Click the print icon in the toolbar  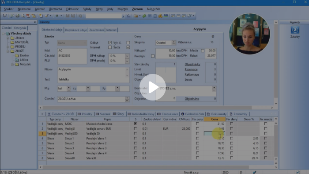coord(18,16)
